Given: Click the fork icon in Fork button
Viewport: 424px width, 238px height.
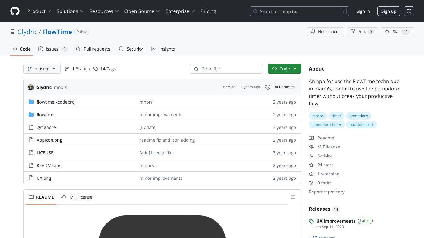Looking at the screenshot, I should [x=353, y=32].
